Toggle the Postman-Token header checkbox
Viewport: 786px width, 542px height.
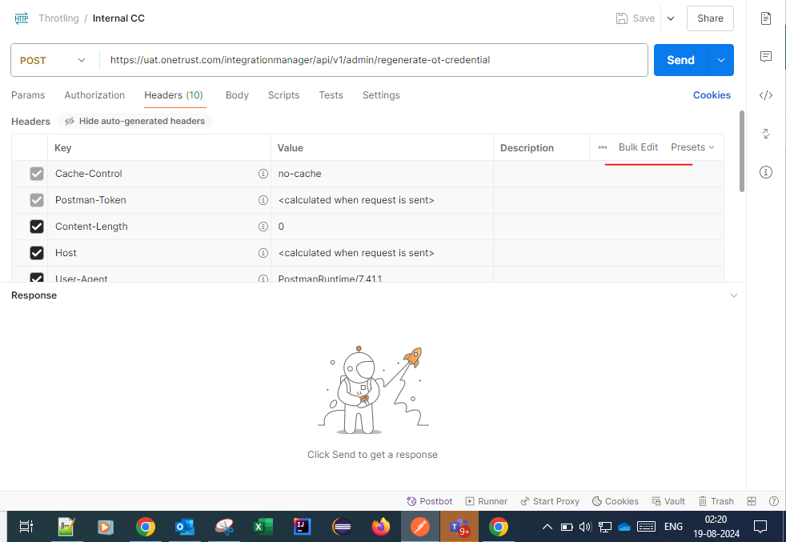pyautogui.click(x=37, y=200)
